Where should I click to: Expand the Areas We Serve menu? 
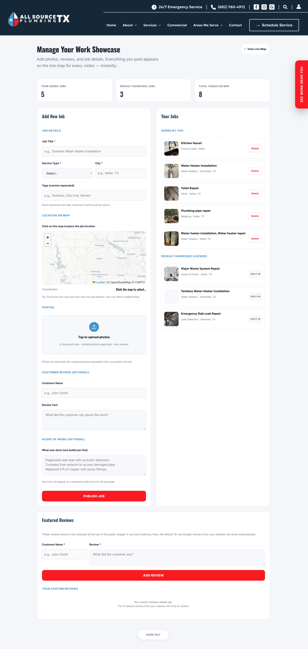click(x=208, y=25)
